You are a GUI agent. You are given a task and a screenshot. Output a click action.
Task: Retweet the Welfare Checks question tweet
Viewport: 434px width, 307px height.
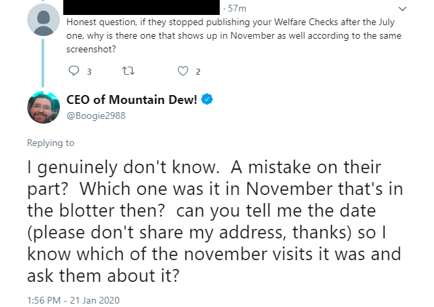(x=129, y=71)
